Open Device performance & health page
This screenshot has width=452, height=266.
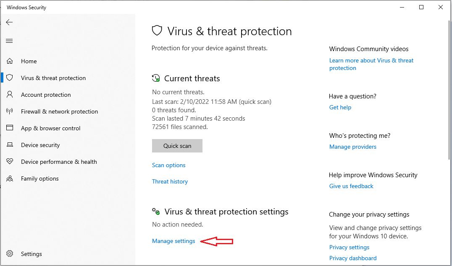pyautogui.click(x=59, y=162)
